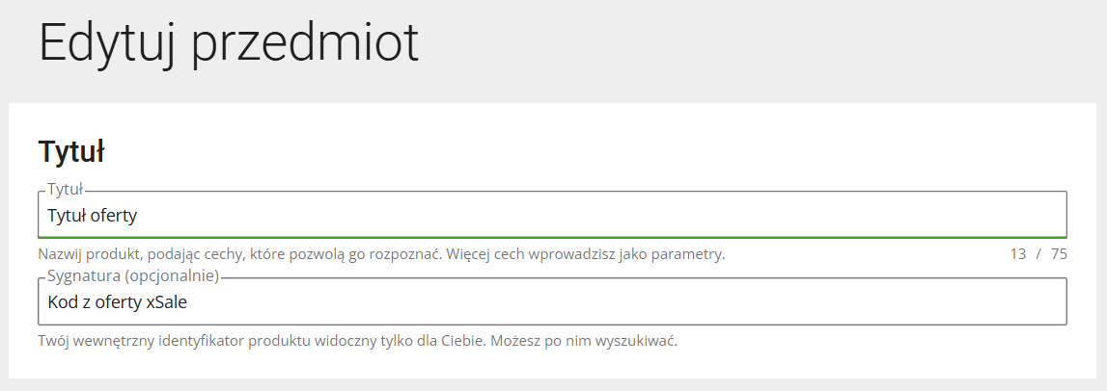This screenshot has width=1107, height=391.
Task: Click the "Sygnatura (opcjonalnie)" floating field label
Action: coord(133,276)
